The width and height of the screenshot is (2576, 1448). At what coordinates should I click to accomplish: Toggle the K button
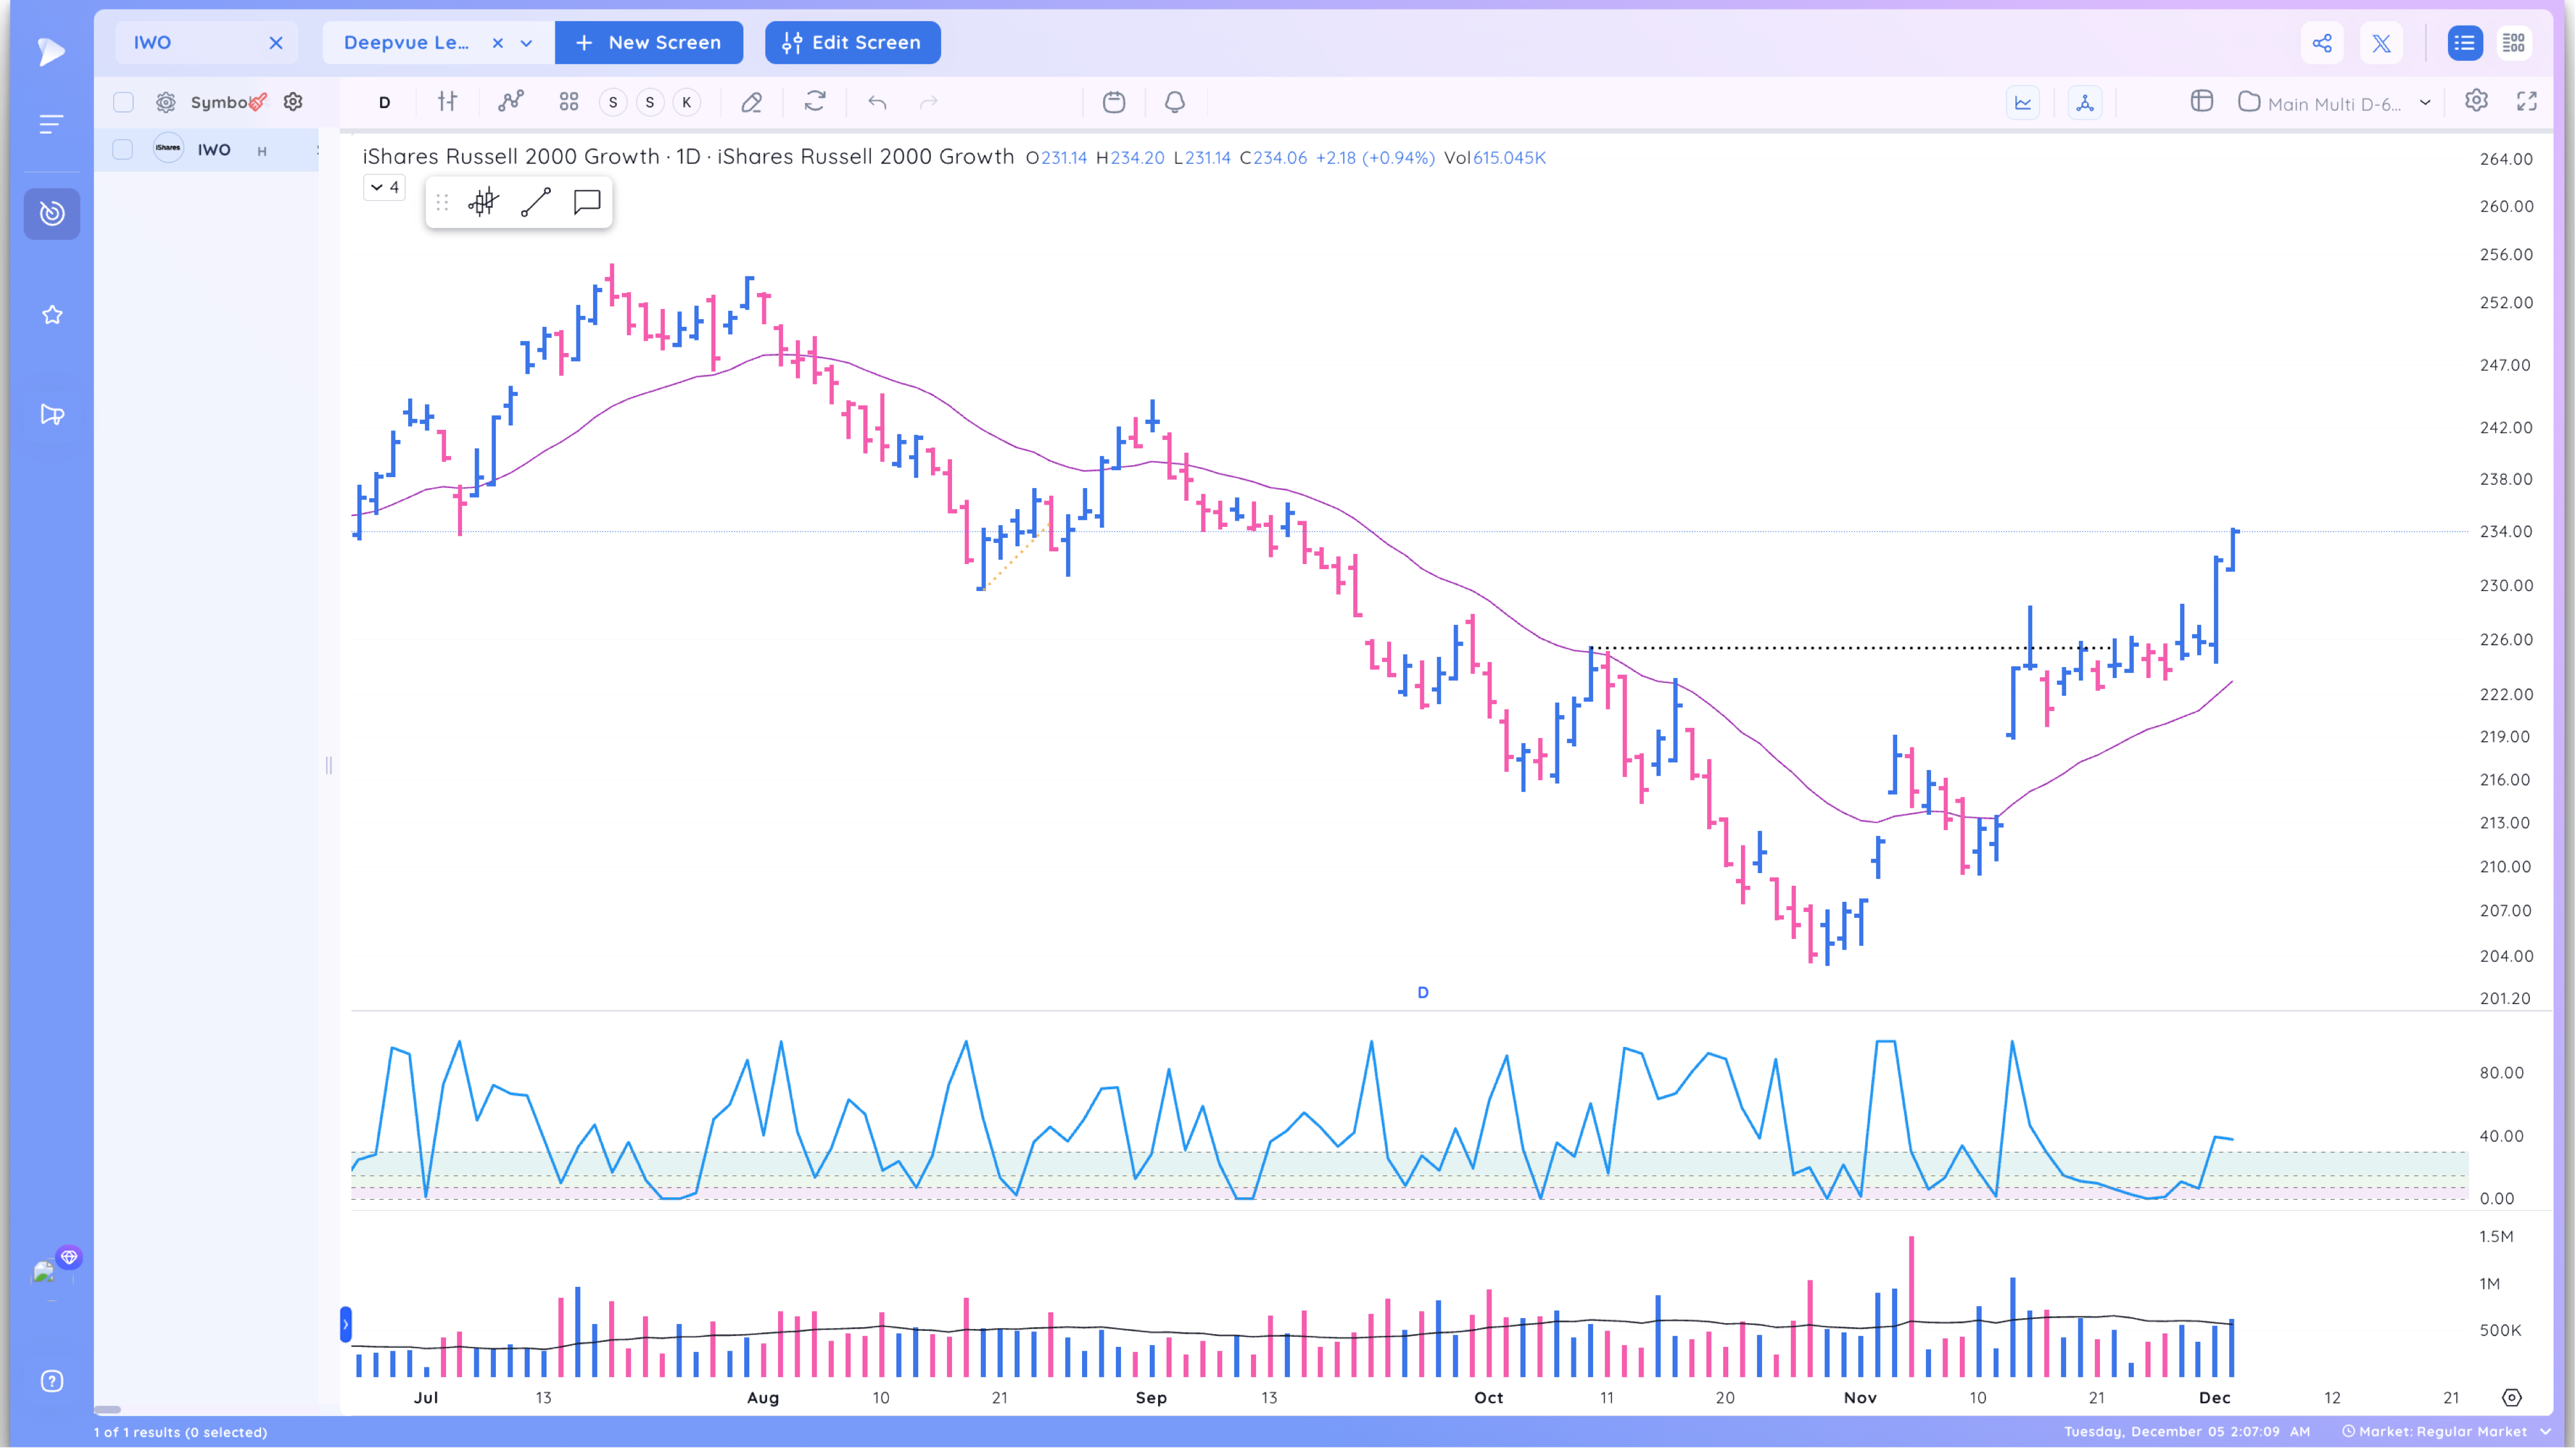click(x=687, y=102)
